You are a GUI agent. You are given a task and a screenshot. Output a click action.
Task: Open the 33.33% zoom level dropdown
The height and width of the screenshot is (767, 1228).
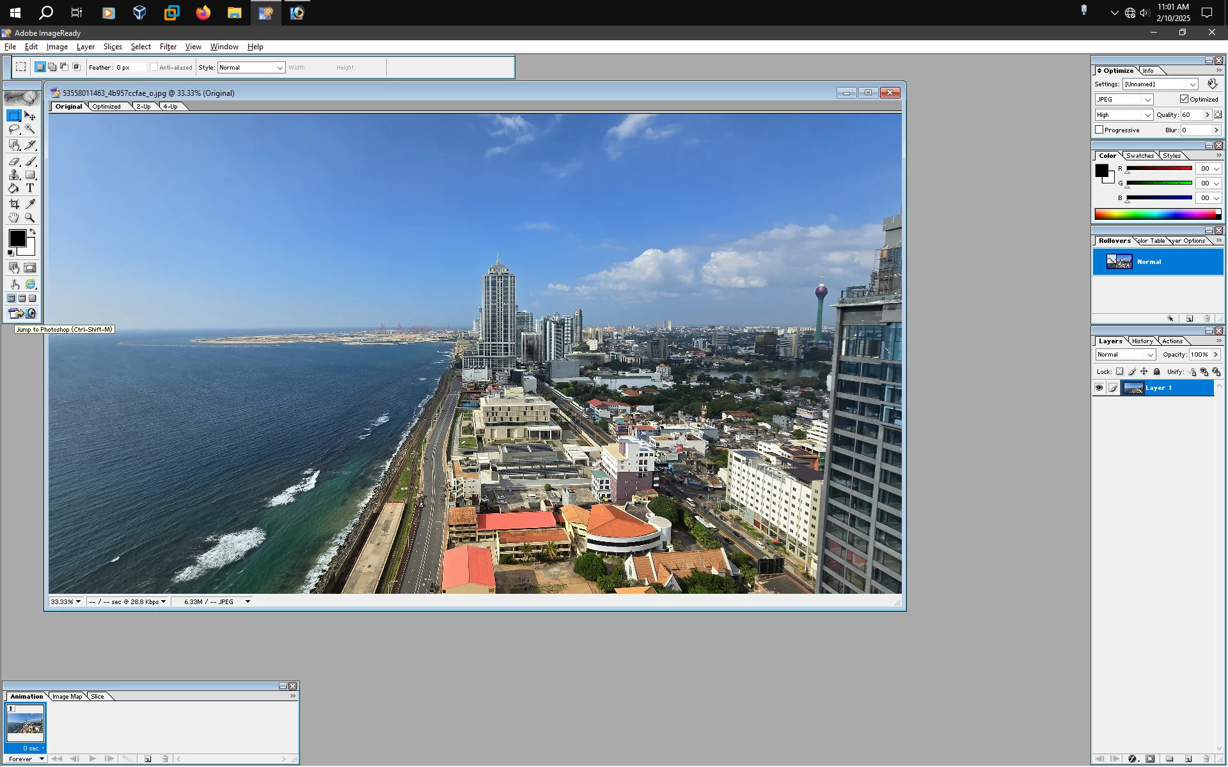[78, 601]
